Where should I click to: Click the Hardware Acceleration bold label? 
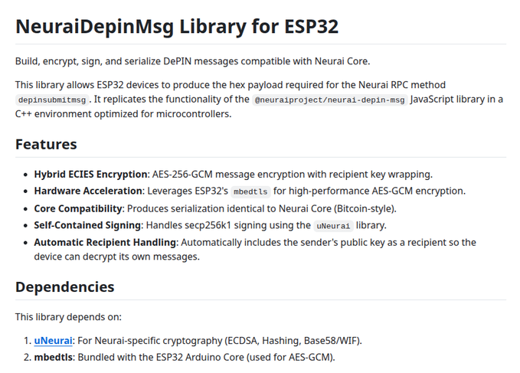click(88, 191)
